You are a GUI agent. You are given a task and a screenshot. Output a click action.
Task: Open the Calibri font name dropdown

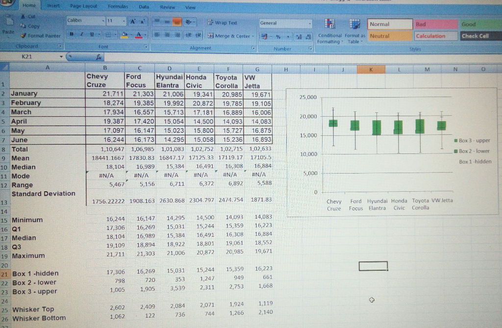pos(103,21)
